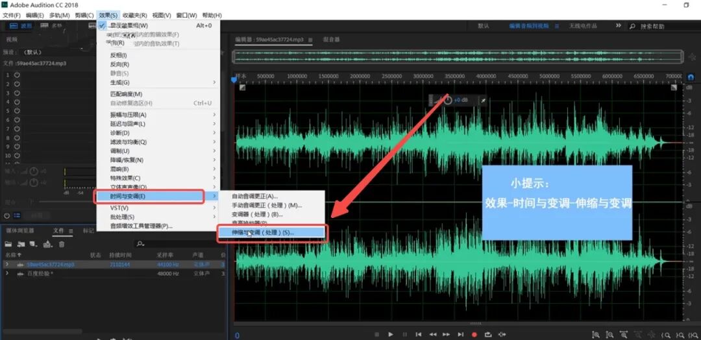Image resolution: width=701 pixels, height=340 pixels.
Task: Expand the 百度经验 * file row
Action: point(6,273)
